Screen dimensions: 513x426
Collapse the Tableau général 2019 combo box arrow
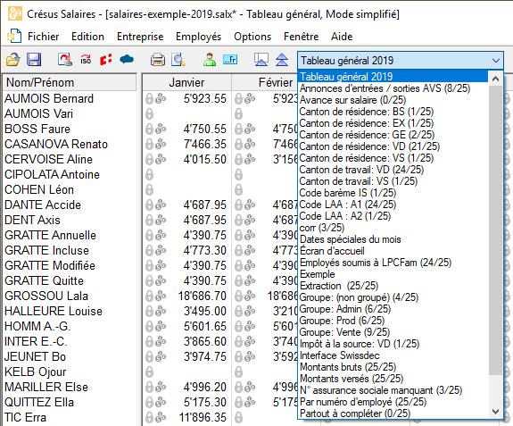click(x=496, y=61)
